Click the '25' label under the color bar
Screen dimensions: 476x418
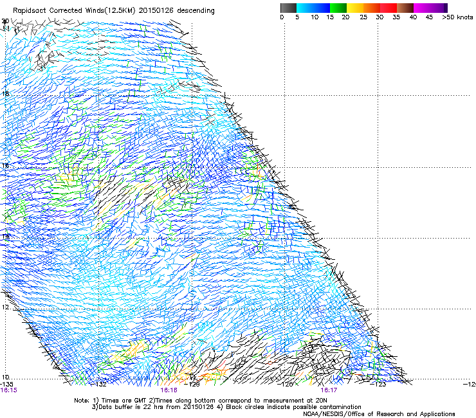click(363, 17)
